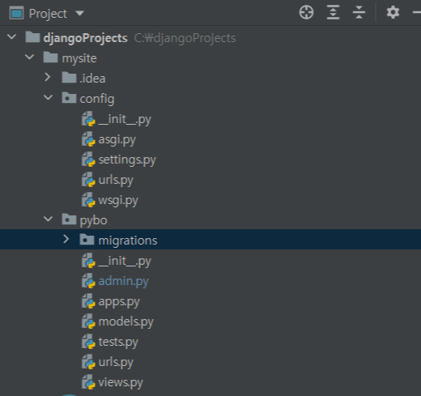Click the config package folder icon
Screen dimensions: 421x396
(x=69, y=98)
